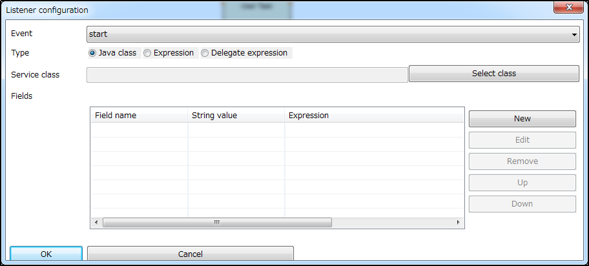Click the String value column header
The image size is (589, 266).
point(236,116)
